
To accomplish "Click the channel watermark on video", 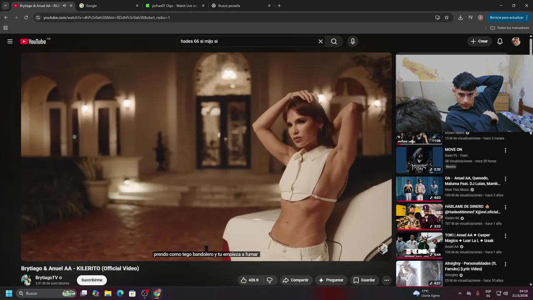I will [x=382, y=249].
